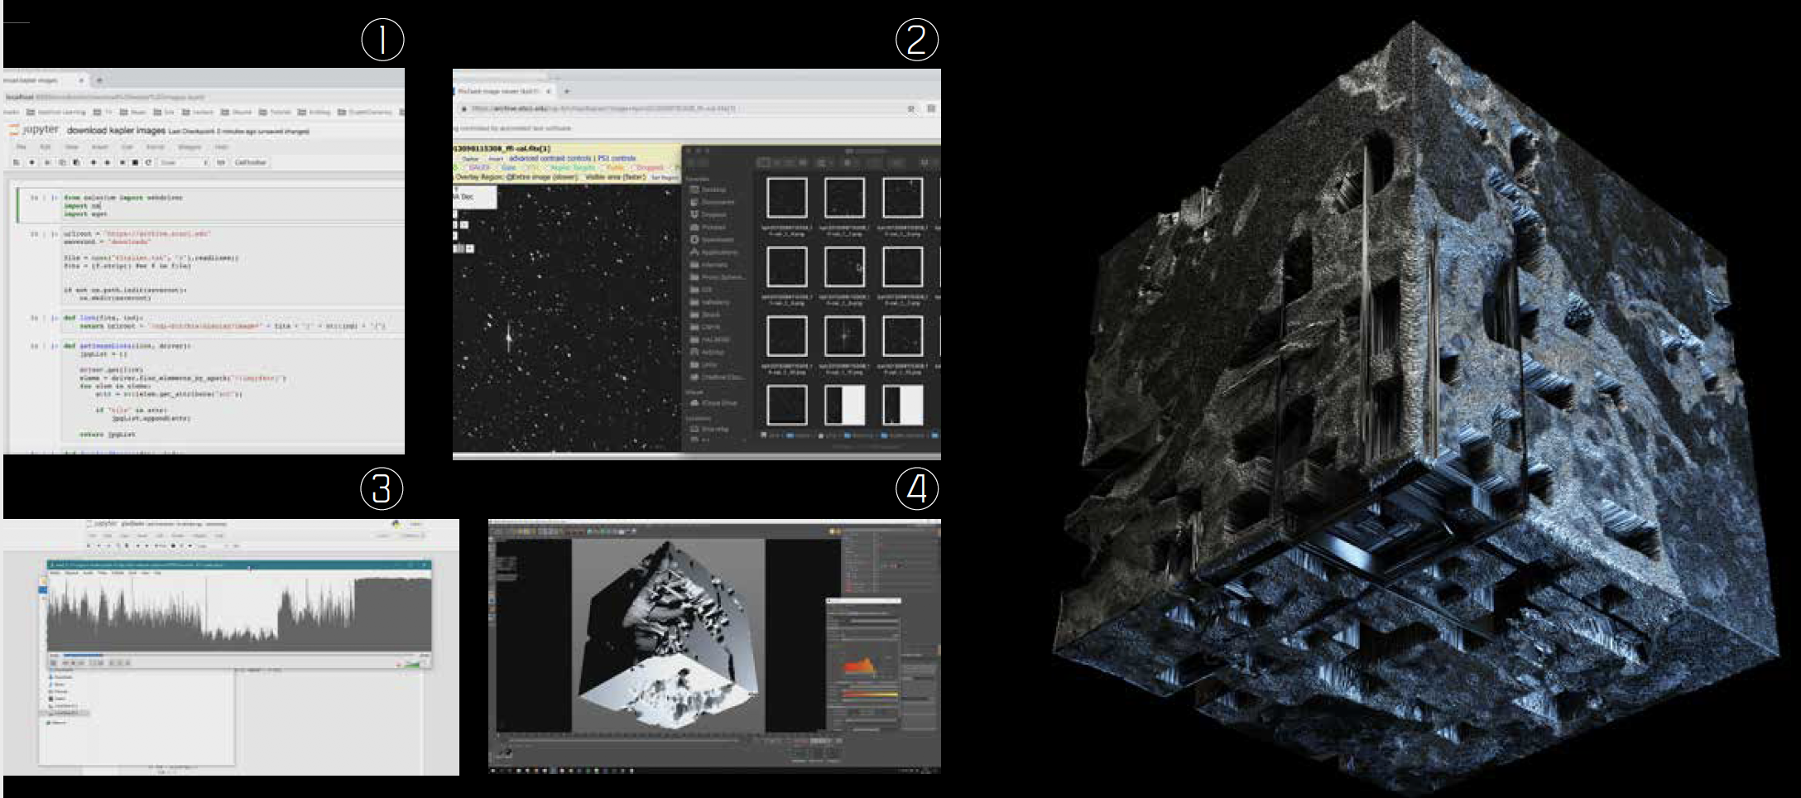Open the Kernel menu in Jupyter notebook
Image resolution: width=1801 pixels, height=798 pixels.
point(156,147)
